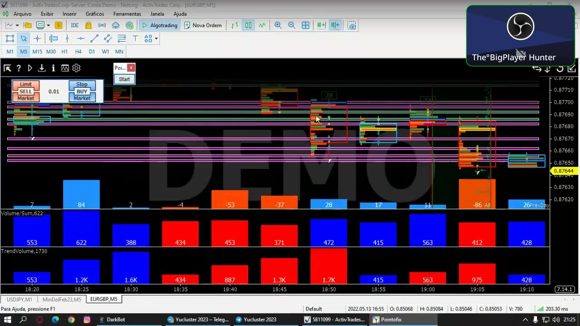This screenshot has width=580, height=326.
Task: Zoom in on the chart
Action: pyautogui.click(x=278, y=25)
